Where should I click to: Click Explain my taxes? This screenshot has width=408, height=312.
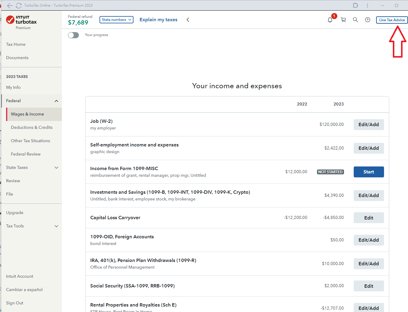point(158,20)
